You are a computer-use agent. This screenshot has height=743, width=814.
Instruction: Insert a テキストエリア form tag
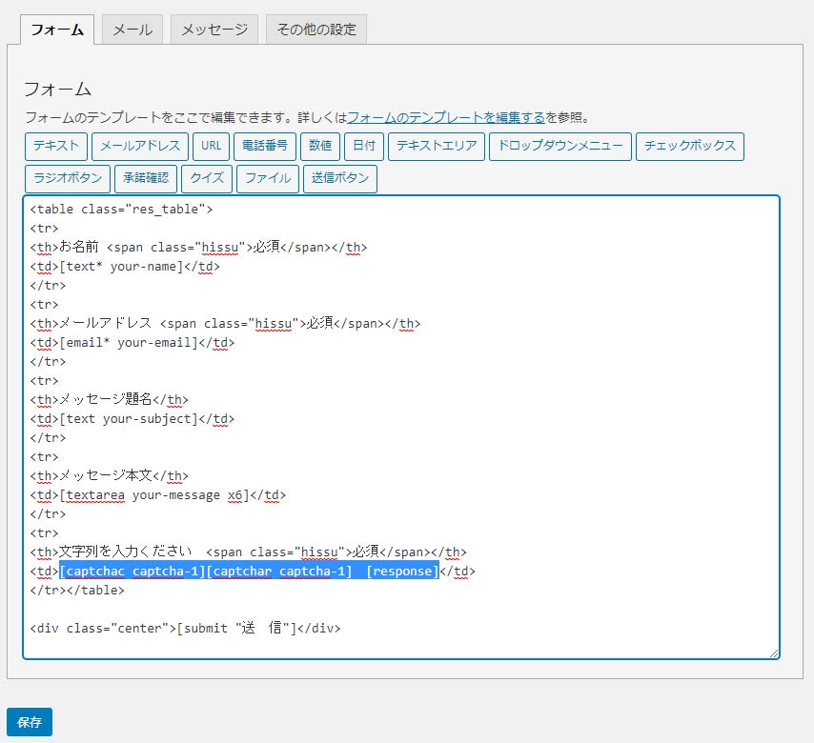437,147
